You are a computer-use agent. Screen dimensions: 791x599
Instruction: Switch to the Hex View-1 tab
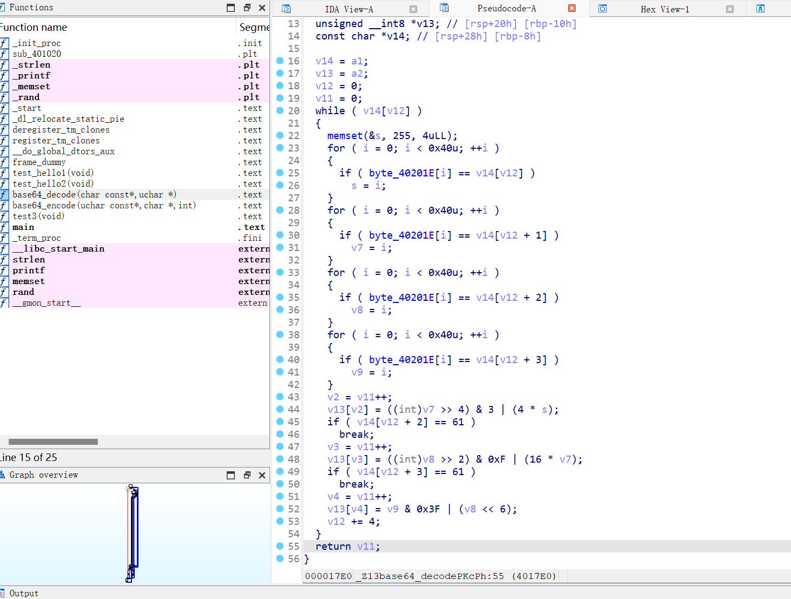pyautogui.click(x=665, y=9)
